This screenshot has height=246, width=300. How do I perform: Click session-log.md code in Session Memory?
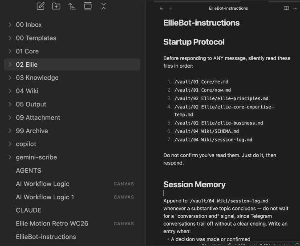click(x=229, y=201)
